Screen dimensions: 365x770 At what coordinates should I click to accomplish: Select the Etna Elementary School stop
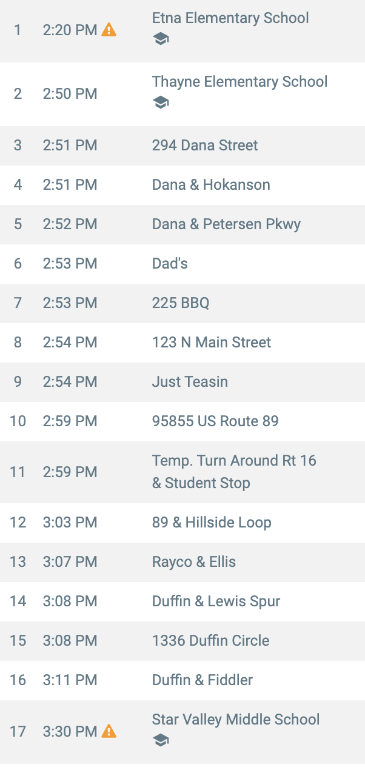pos(230,18)
